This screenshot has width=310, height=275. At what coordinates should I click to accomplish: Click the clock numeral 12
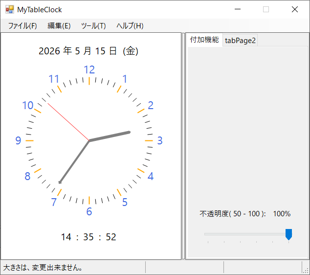pos(89,69)
